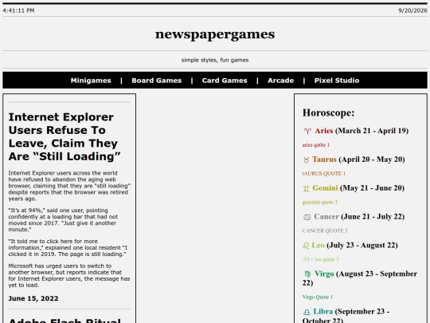
Task: Click the paragraph starting 'It's at 94%'
Action: (63, 220)
